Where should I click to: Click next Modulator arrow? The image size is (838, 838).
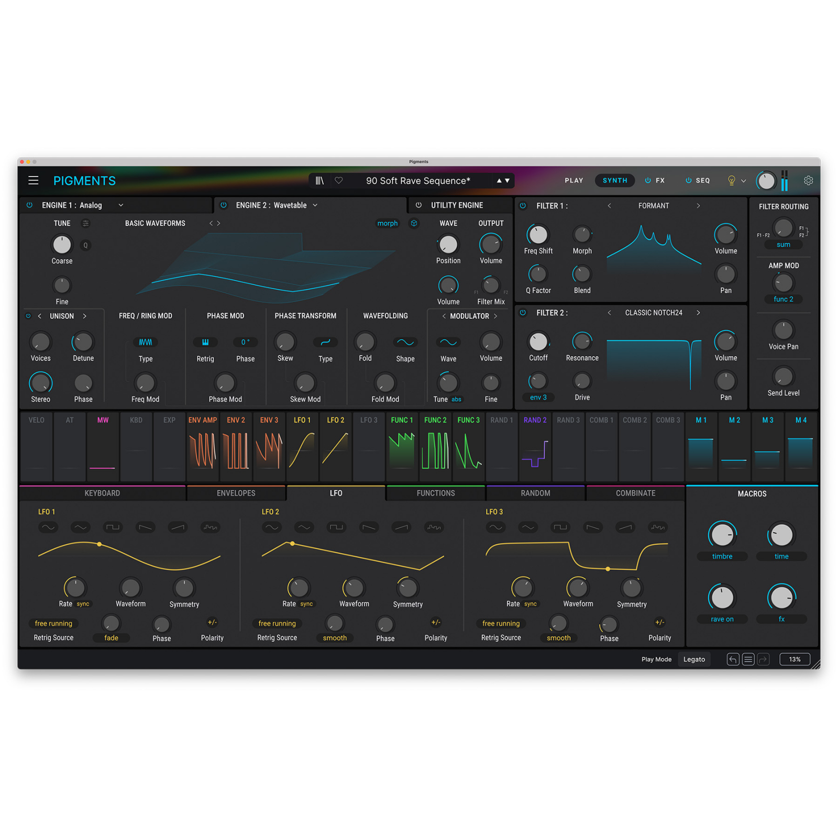pos(495,316)
